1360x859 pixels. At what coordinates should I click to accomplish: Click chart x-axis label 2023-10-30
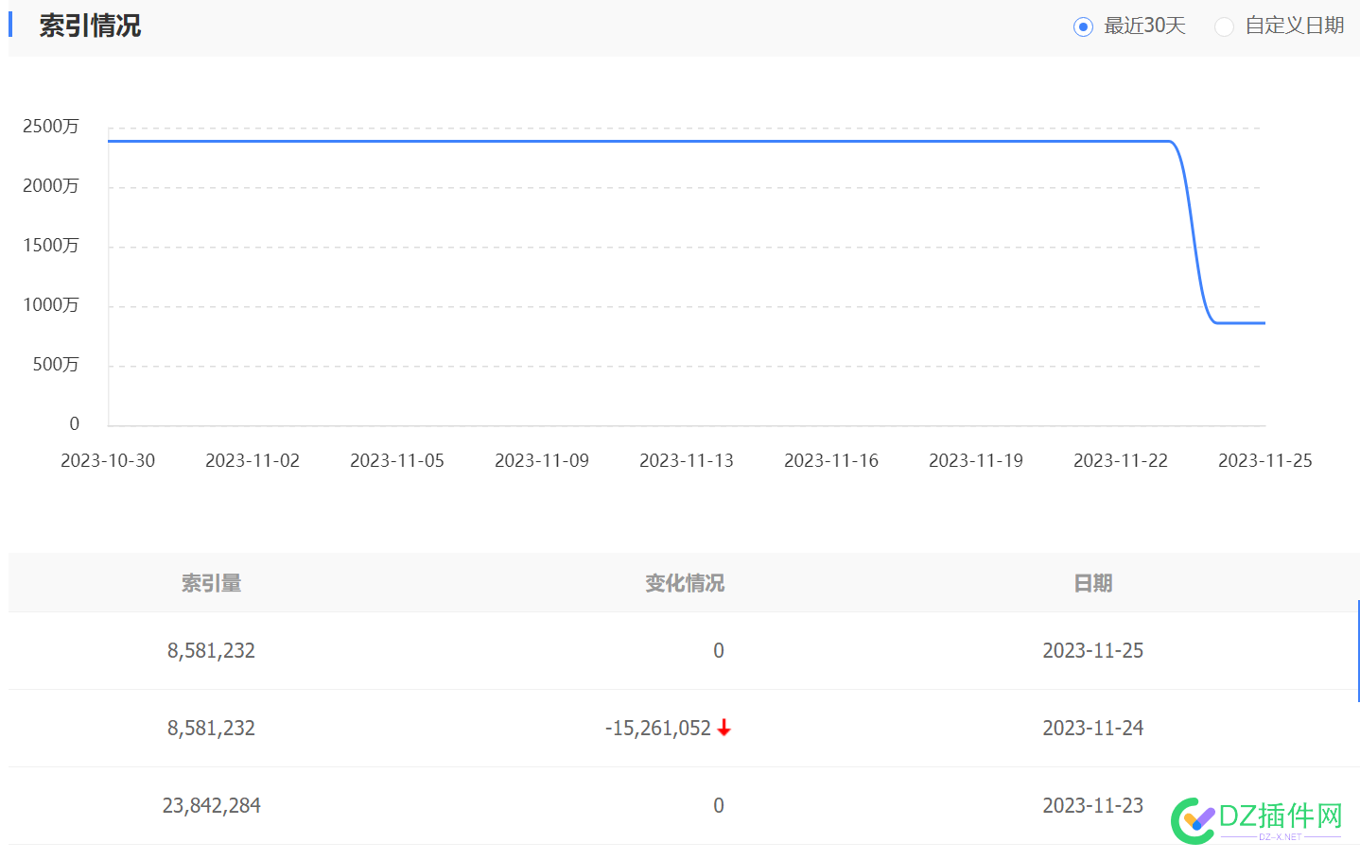coord(108,460)
